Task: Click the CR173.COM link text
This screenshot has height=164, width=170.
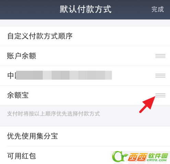Action: click(x=157, y=160)
